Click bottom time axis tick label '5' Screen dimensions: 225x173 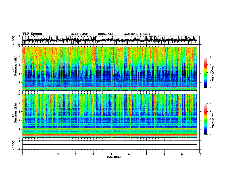pyautogui.click(x=111, y=154)
